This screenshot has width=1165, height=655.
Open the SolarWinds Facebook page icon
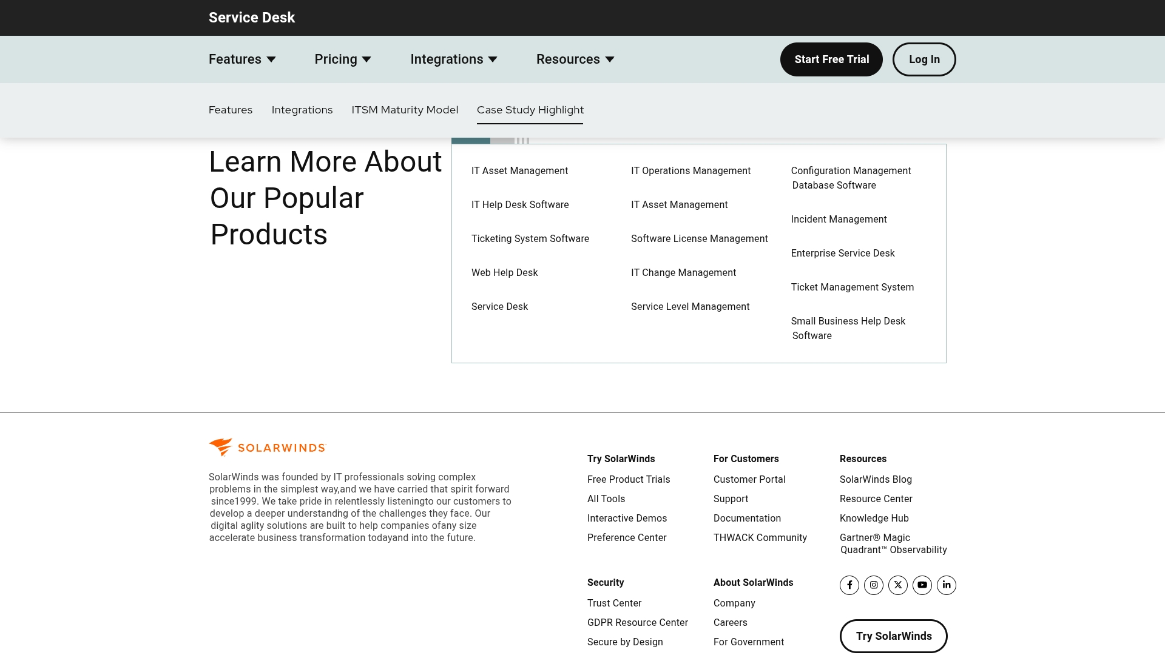pos(849,585)
